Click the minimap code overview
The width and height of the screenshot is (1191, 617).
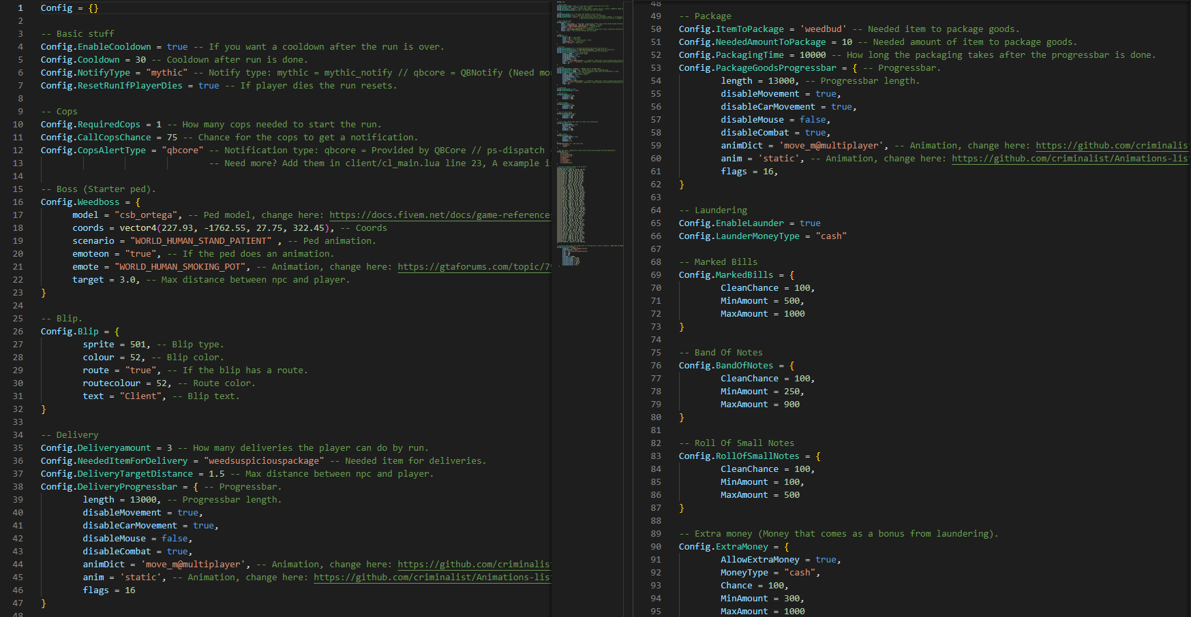click(587, 136)
